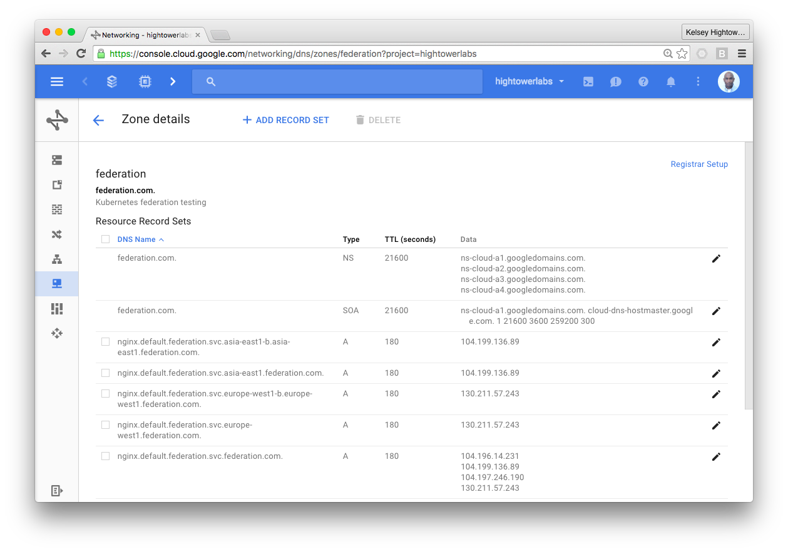
Task: Open the feedback alert icon
Action: (x=616, y=81)
